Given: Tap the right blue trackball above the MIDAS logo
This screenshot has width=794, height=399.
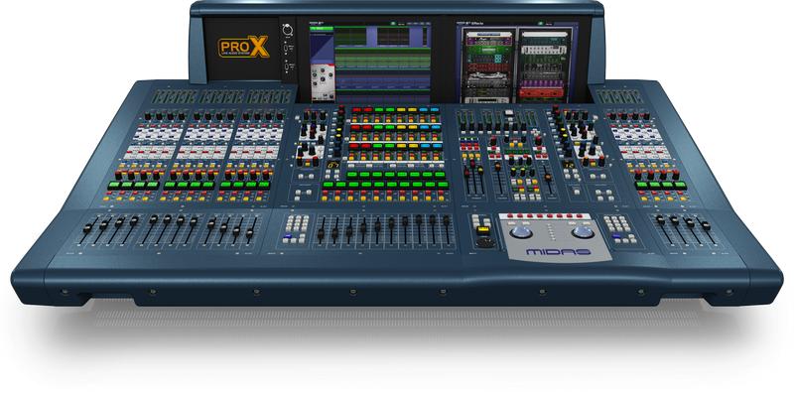Looking at the screenshot, I should 584,232.
